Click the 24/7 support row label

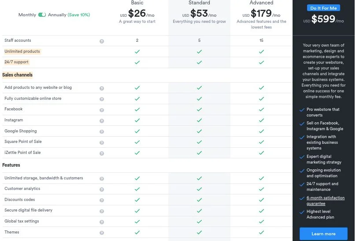16,62
